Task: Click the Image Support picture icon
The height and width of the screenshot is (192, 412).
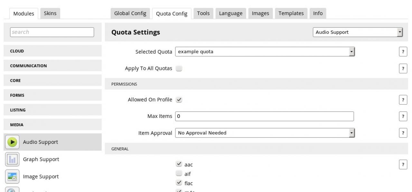Action: [x=12, y=177]
